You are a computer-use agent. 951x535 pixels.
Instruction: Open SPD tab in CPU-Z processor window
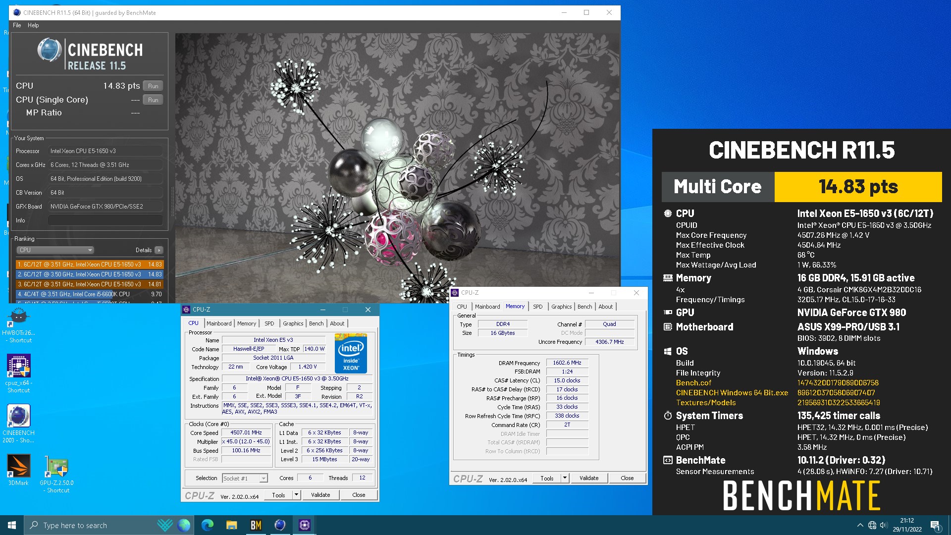[269, 323]
